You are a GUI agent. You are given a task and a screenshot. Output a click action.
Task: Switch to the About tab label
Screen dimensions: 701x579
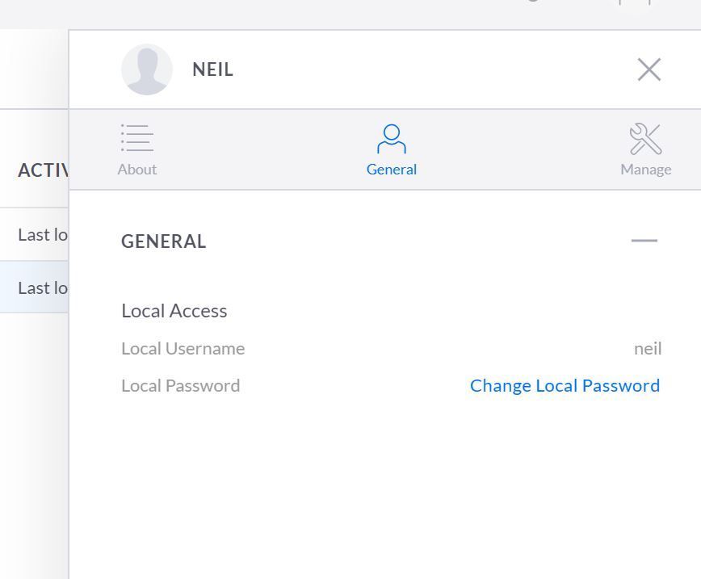click(x=136, y=170)
